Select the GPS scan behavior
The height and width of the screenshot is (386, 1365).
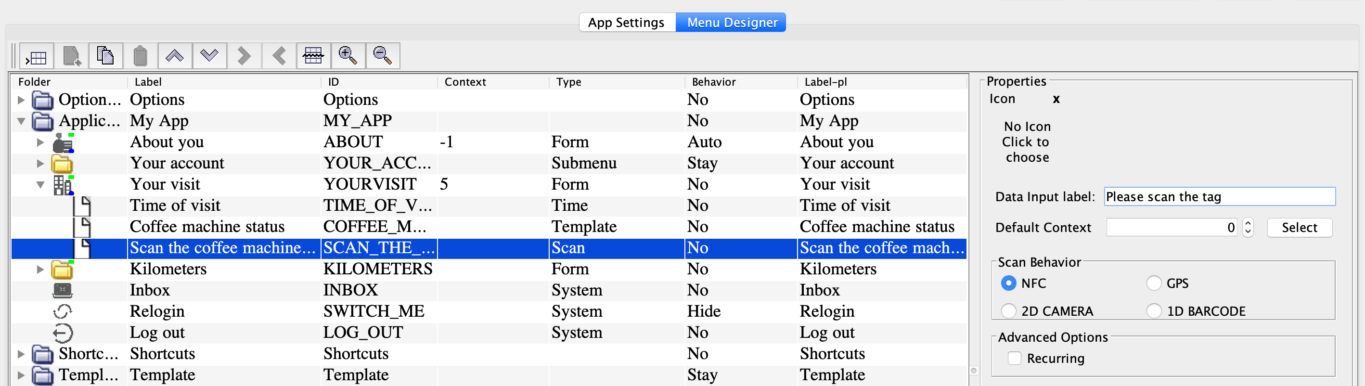[x=1154, y=283]
